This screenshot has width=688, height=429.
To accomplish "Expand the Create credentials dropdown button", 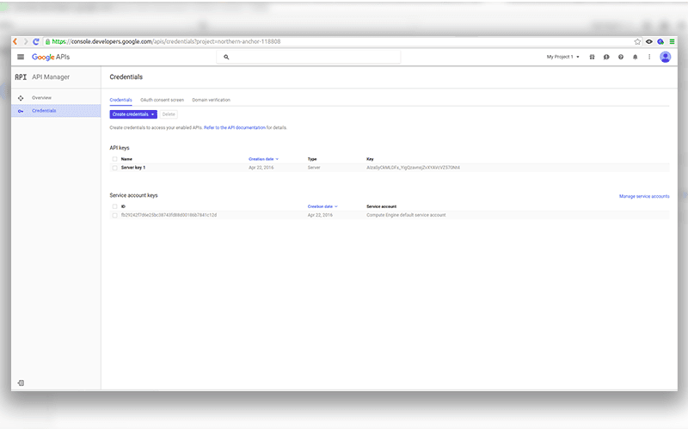I will click(133, 114).
